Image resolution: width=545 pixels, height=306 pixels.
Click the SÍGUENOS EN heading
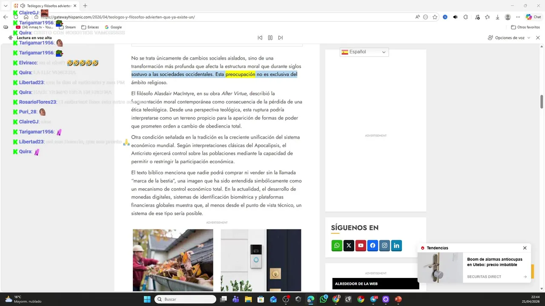coord(355,228)
